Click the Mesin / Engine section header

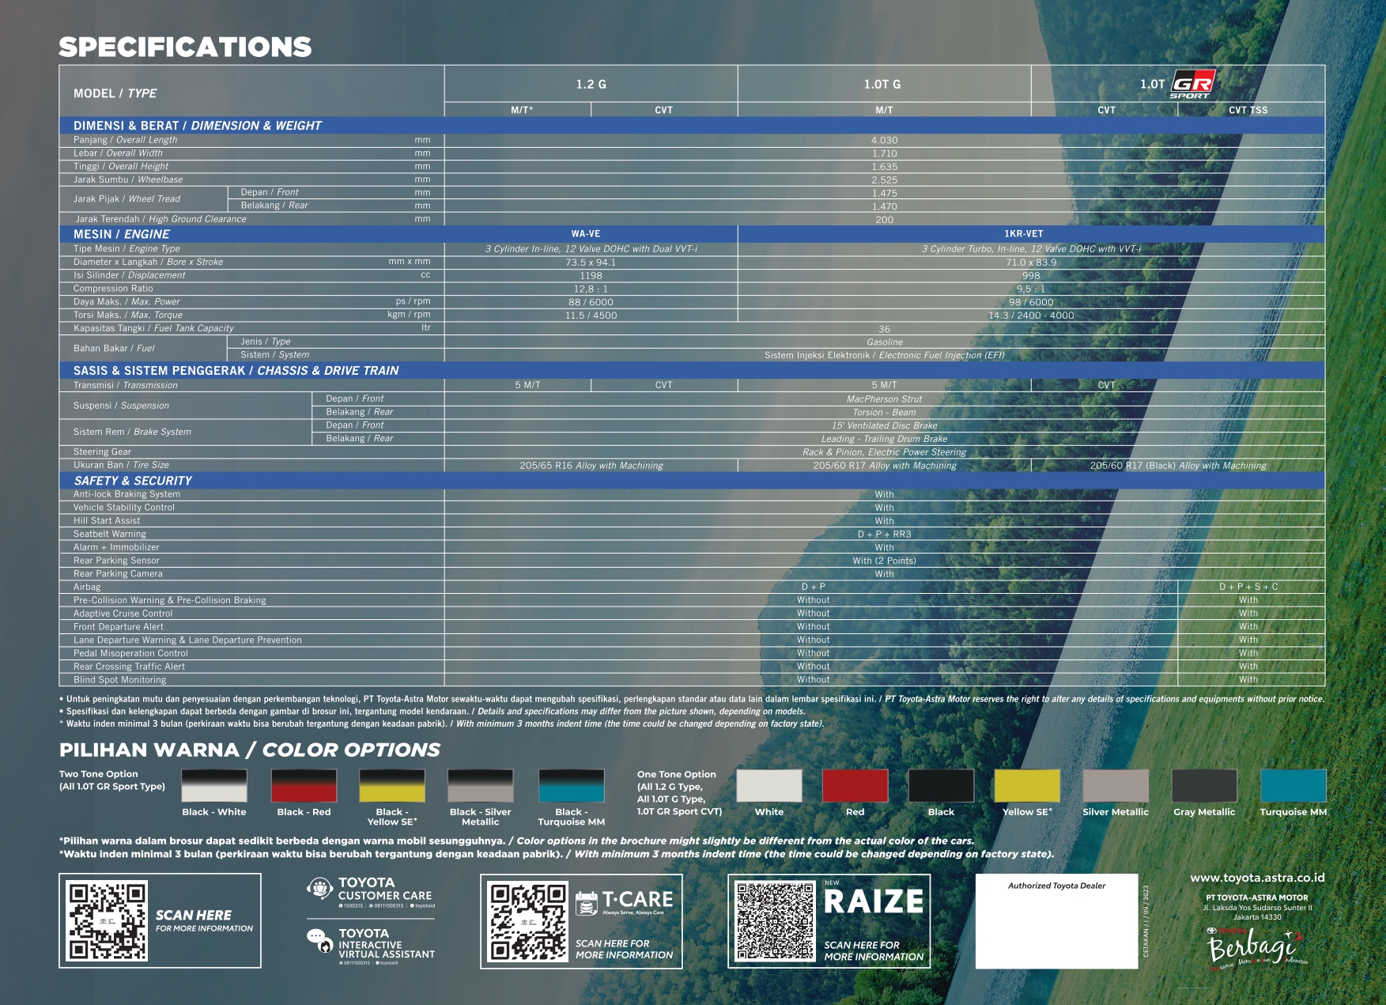click(122, 234)
